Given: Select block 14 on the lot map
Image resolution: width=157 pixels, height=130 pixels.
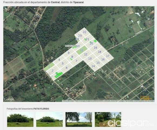Looking at the screenshot, I should click(93, 66).
